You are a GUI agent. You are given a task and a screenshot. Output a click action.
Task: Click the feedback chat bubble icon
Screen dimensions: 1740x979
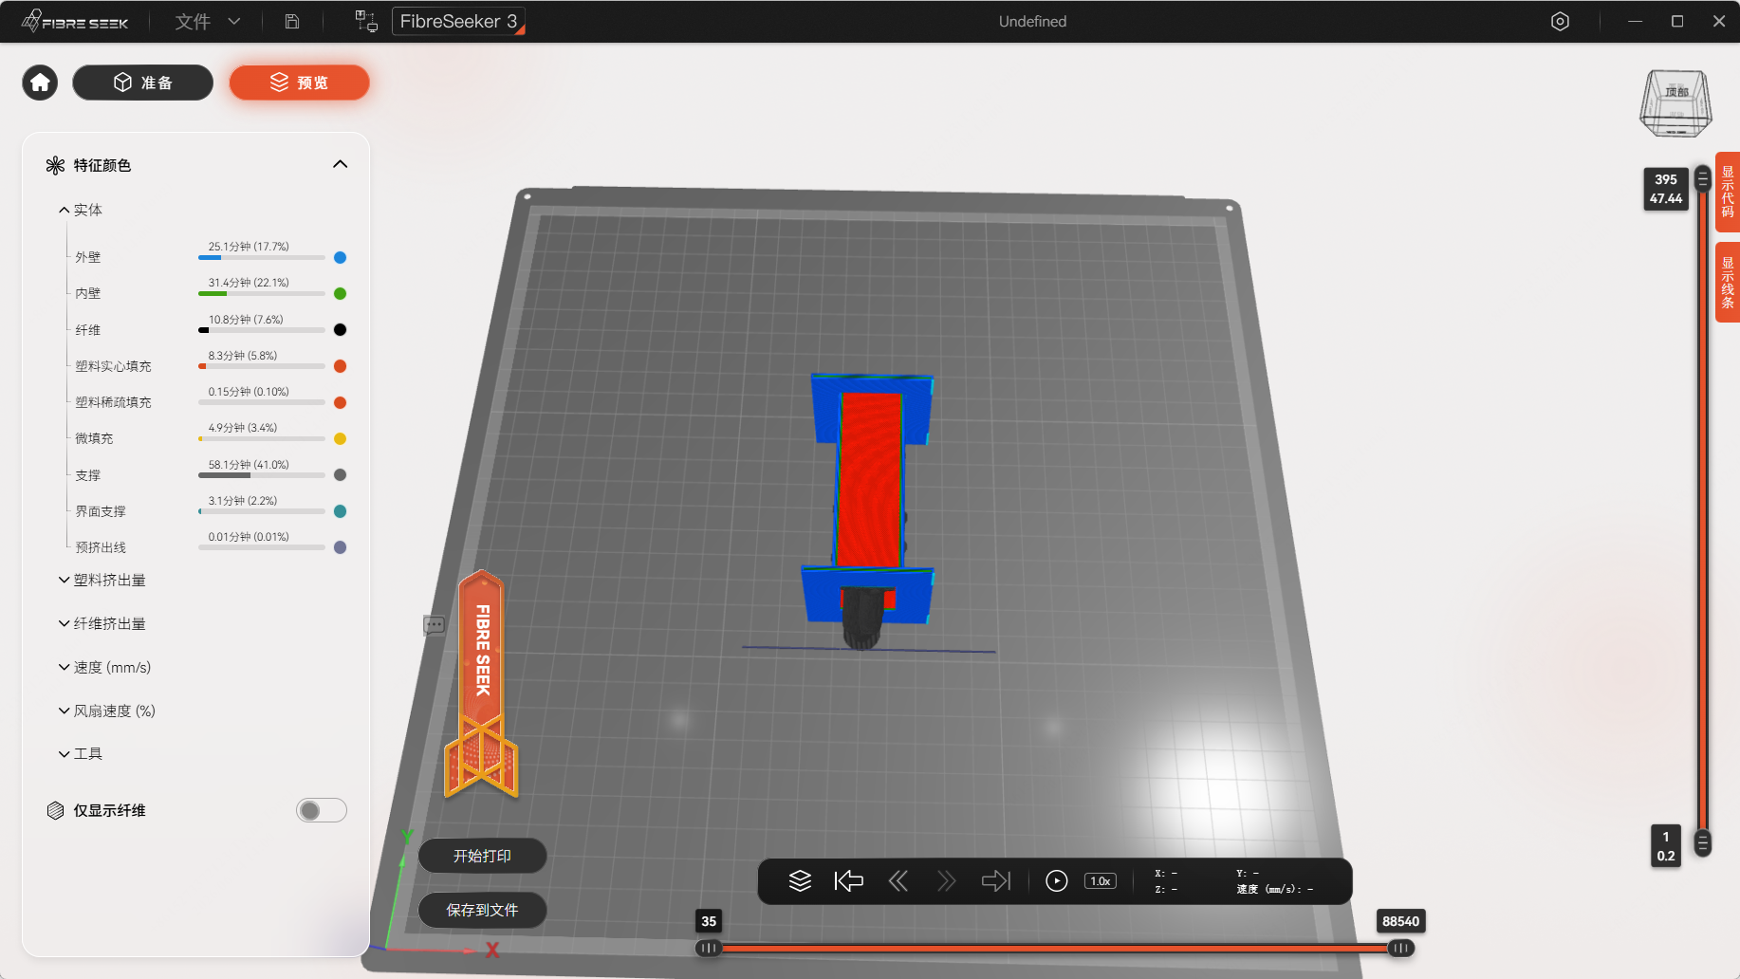point(434,625)
